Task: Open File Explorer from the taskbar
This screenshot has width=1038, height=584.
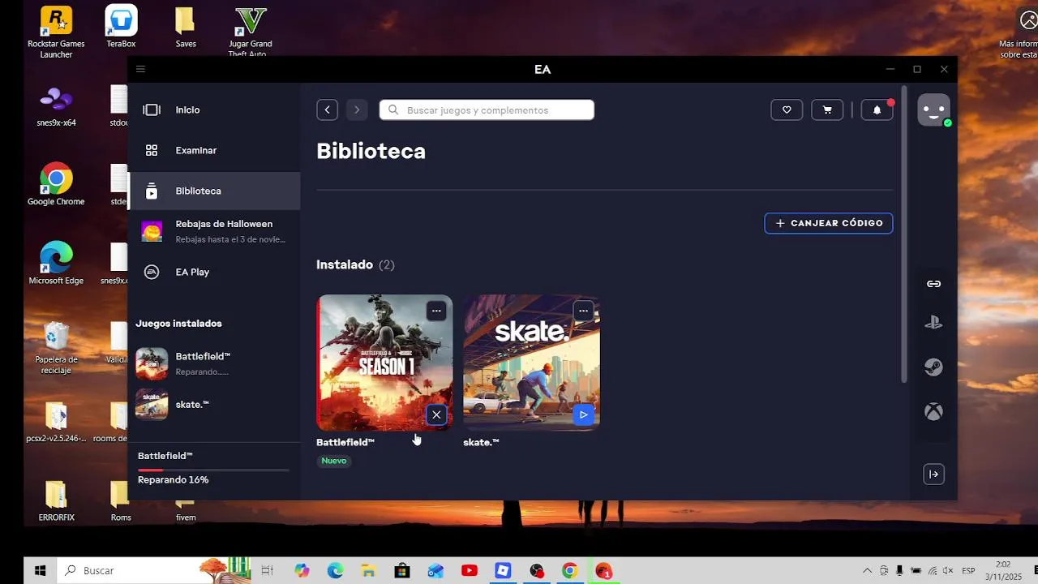Action: click(368, 571)
